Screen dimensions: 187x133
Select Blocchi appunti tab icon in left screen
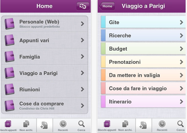click(x=8, y=124)
